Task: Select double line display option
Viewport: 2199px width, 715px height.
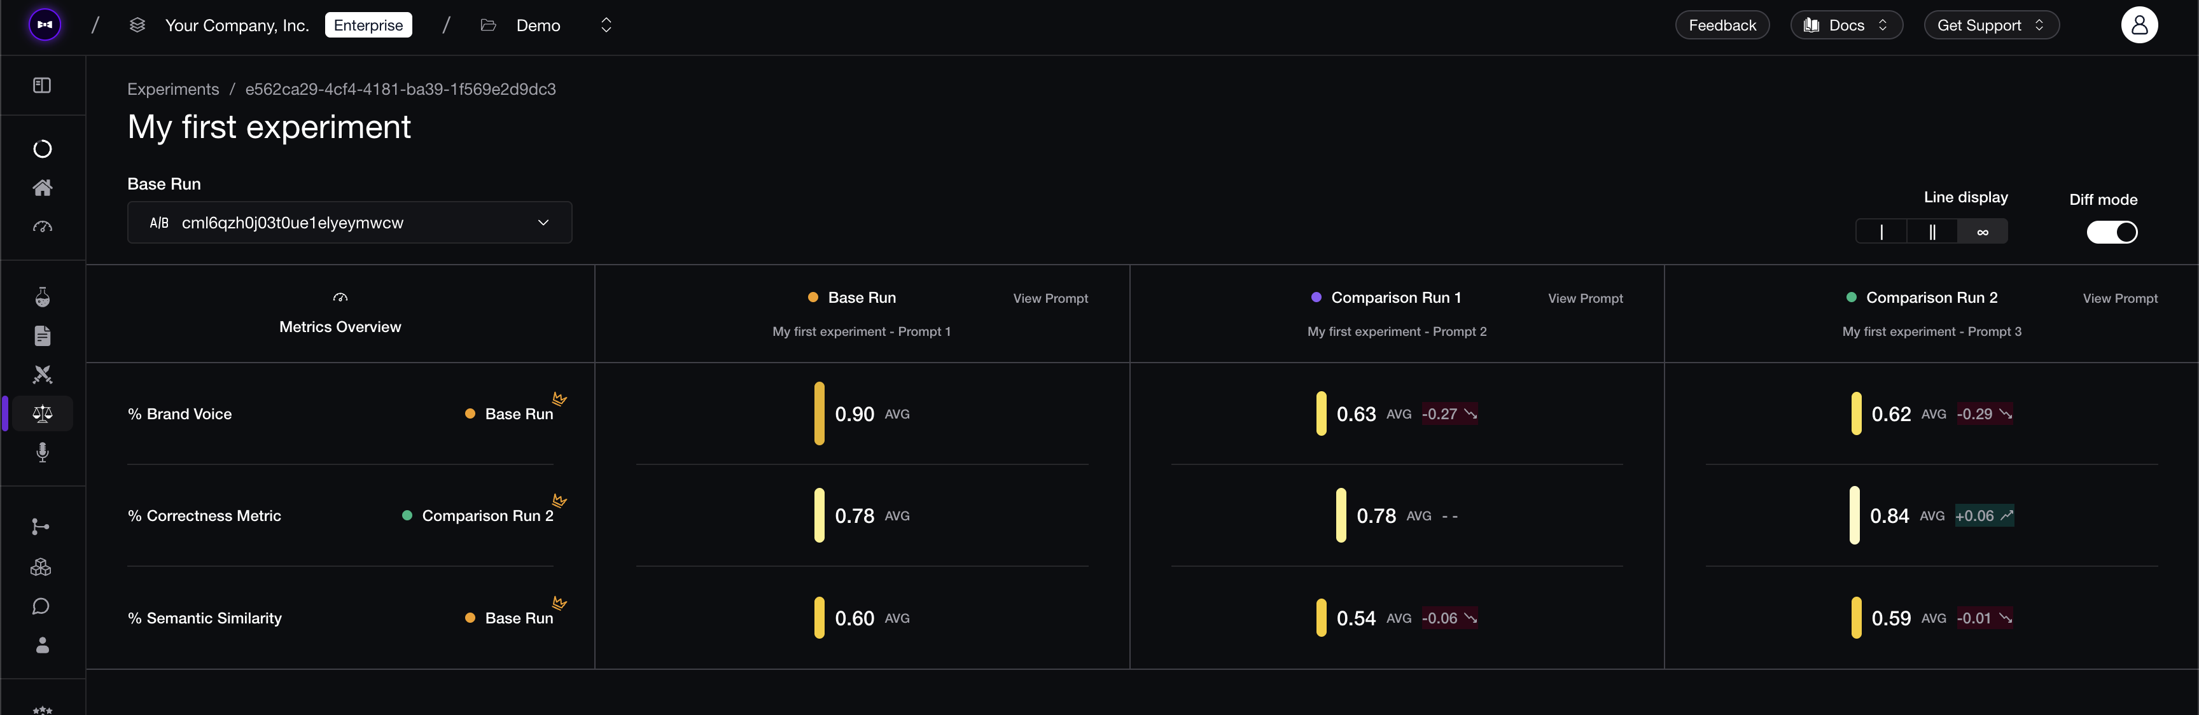Action: point(1931,231)
